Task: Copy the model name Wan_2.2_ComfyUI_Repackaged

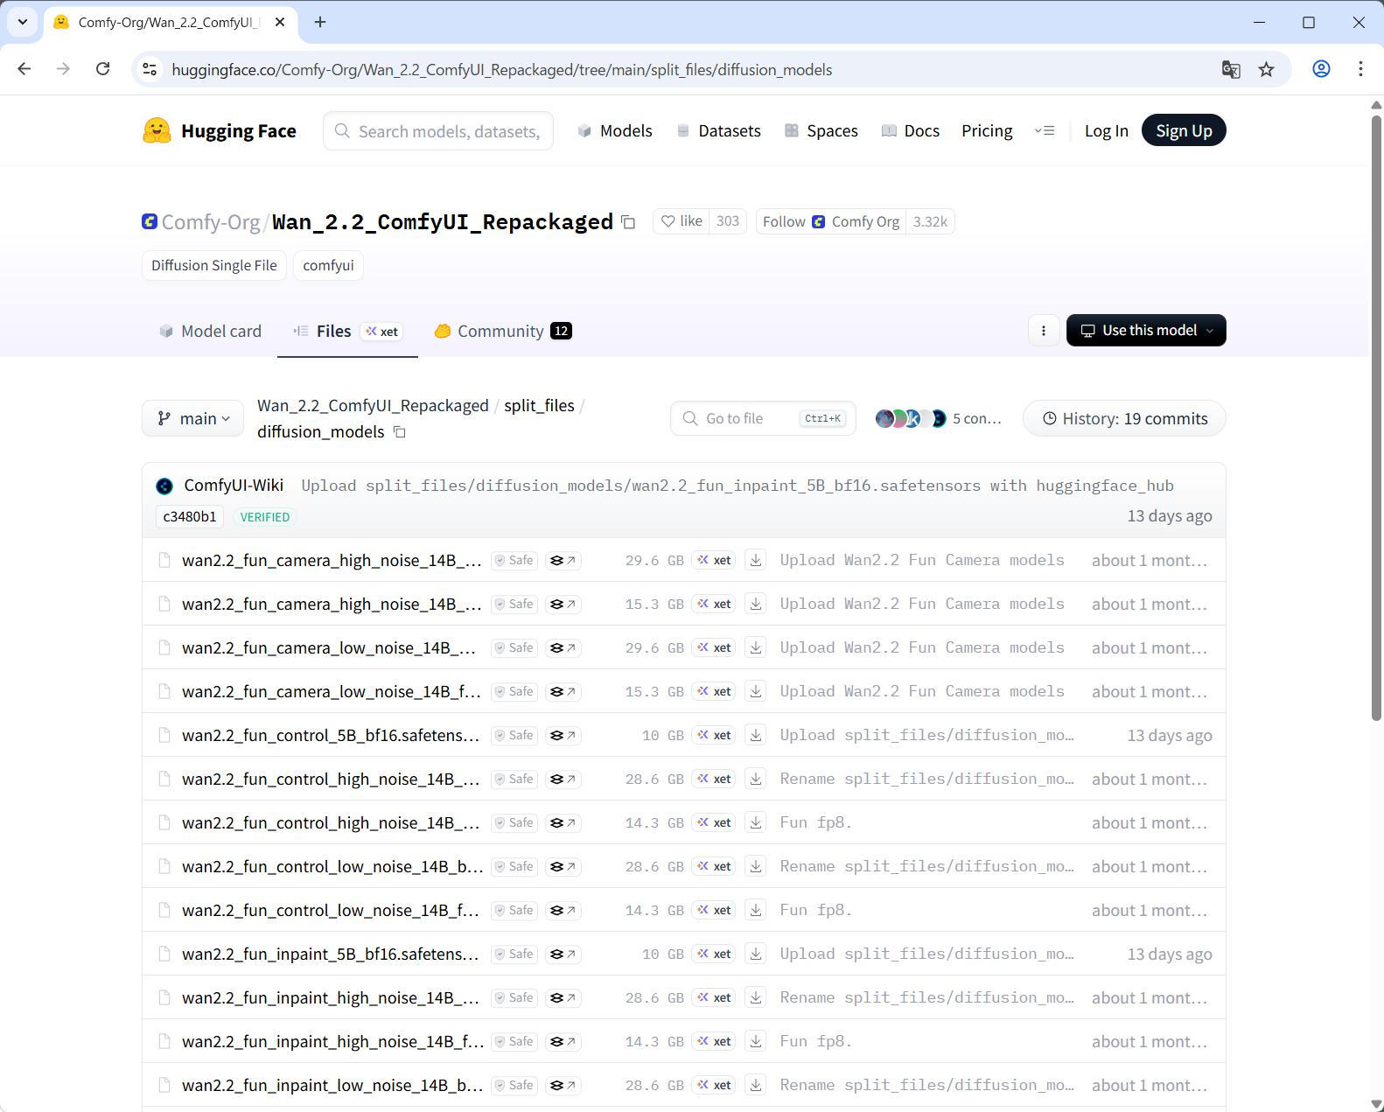Action: 628,222
